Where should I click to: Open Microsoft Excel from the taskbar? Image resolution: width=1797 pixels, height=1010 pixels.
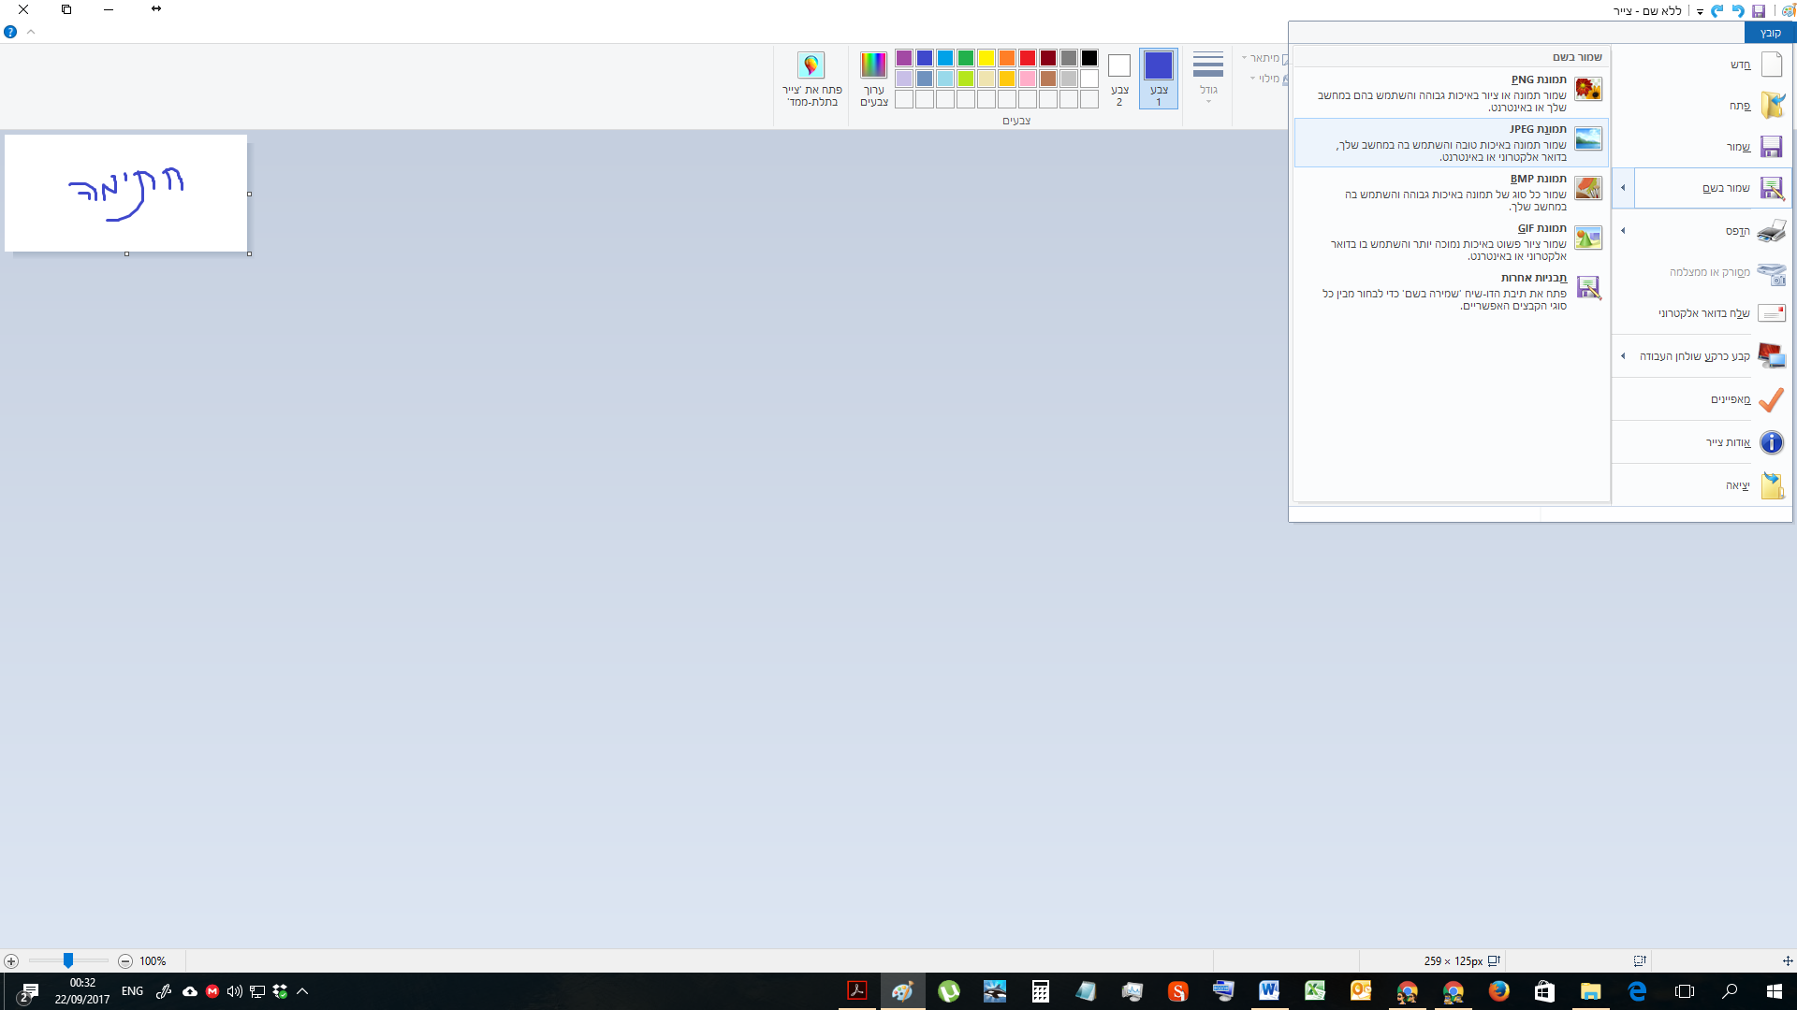click(x=1315, y=991)
